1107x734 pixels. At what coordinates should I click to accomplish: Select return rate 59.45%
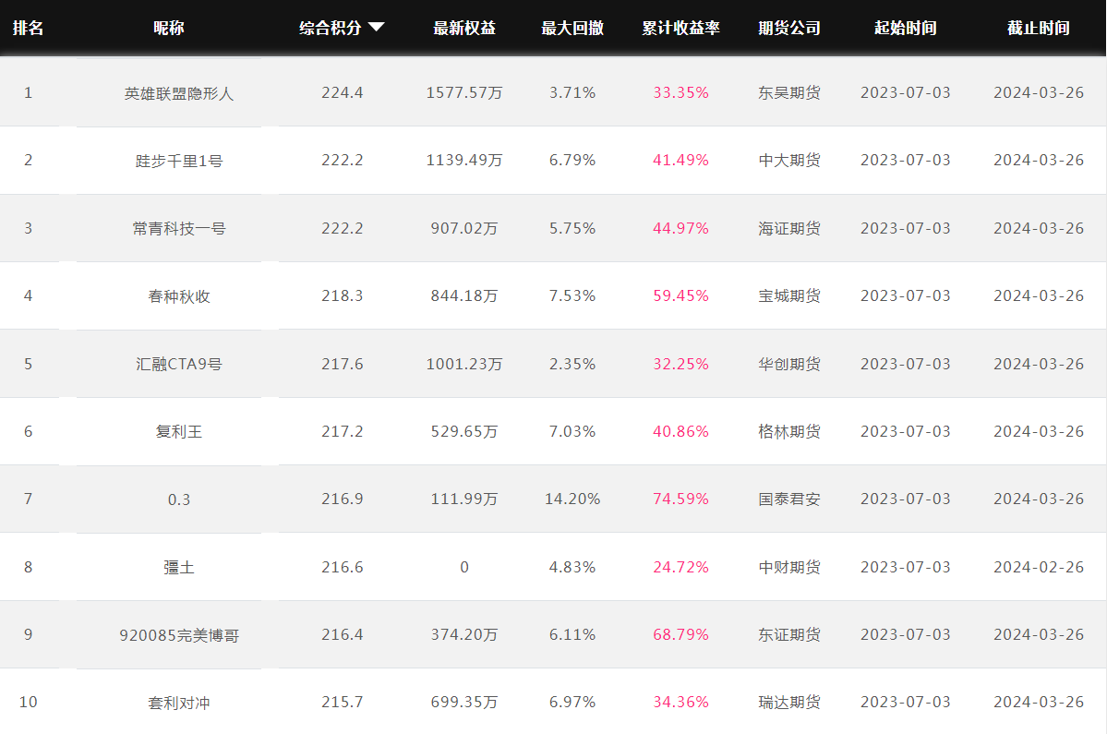point(680,295)
